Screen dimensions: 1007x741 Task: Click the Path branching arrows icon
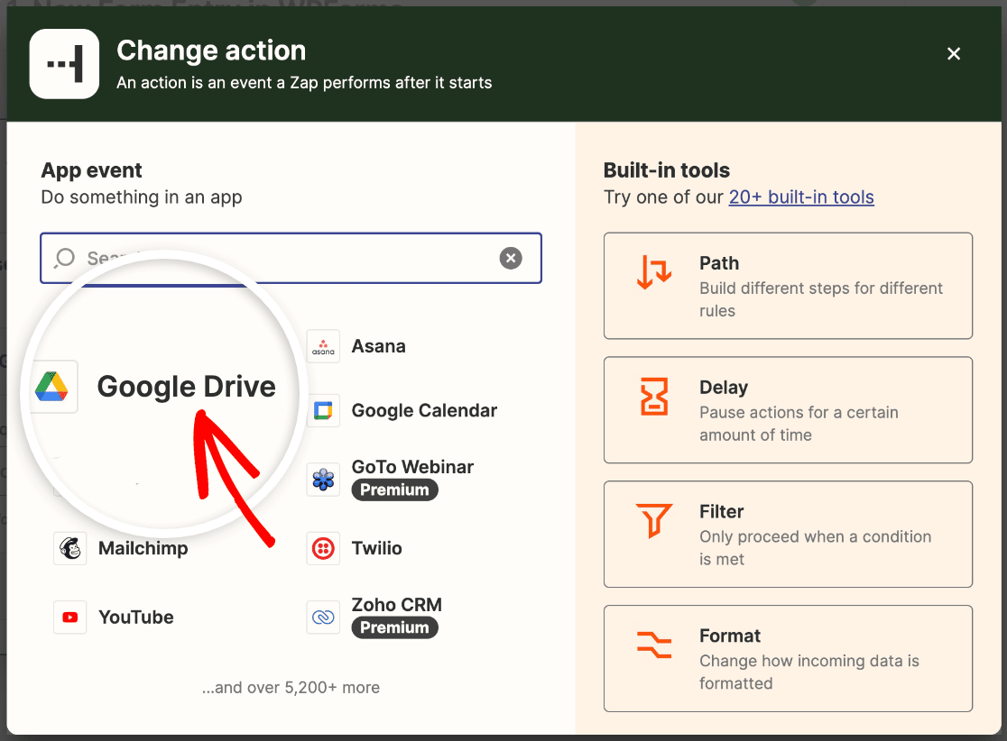click(654, 272)
